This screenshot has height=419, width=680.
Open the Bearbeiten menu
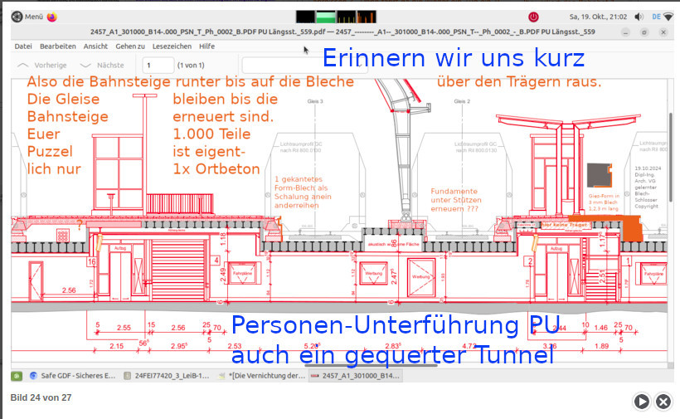point(58,46)
